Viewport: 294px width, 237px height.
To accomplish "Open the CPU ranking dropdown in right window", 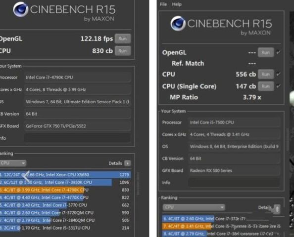I will (x=194, y=207).
